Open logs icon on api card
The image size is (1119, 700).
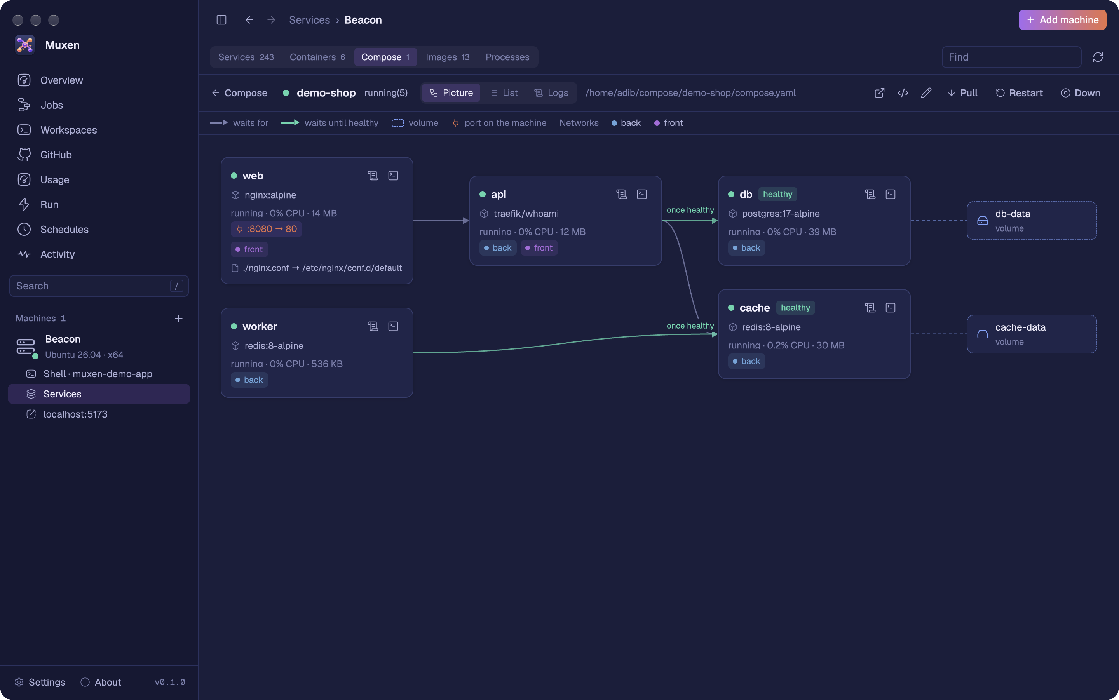[621, 194]
